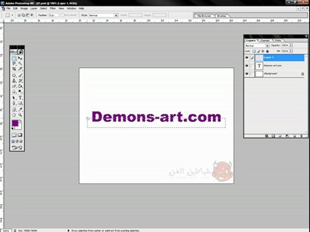Select the Rectangular Marquee tool in toolbox
The width and height of the screenshot is (310, 232).
14,58
